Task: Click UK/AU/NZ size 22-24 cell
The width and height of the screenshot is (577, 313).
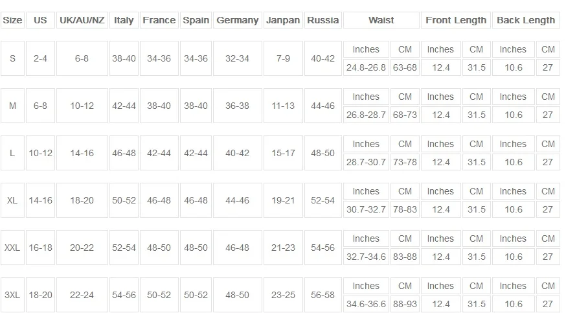Action: (x=82, y=295)
